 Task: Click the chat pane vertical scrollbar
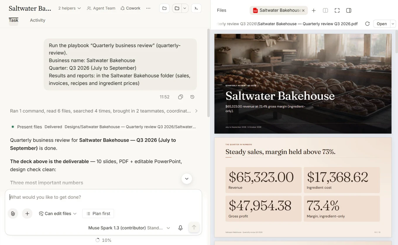coord(208,73)
